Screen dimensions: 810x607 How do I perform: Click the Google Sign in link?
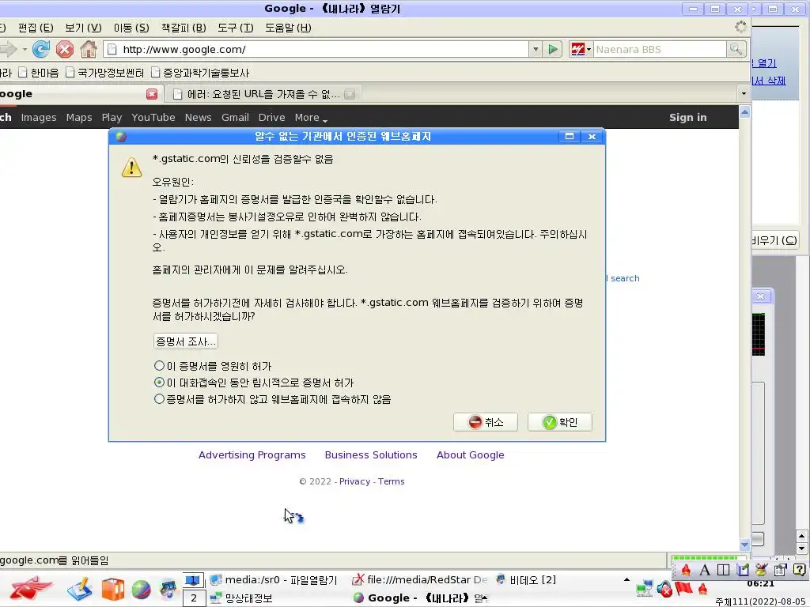pos(687,118)
